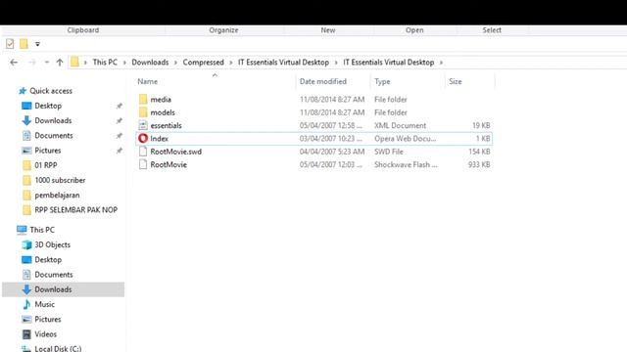This screenshot has width=627, height=352.
Task: Click the Videos film icon
Action: [26, 334]
